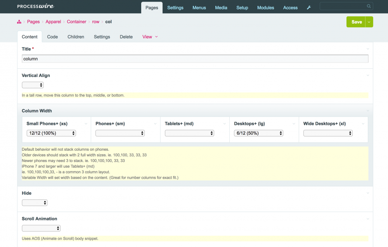
Task: Click the sitemap tree icon in breadcrumb
Action: (19, 22)
